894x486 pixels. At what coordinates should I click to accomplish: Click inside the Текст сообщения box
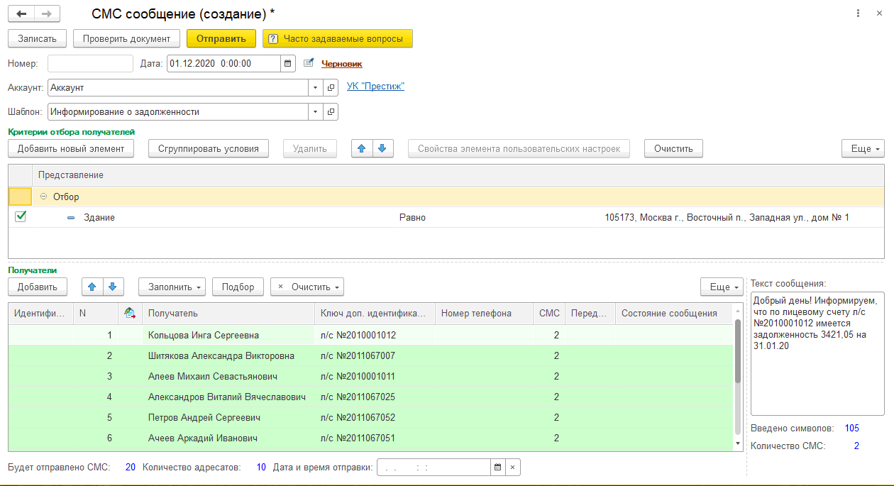[817, 353]
